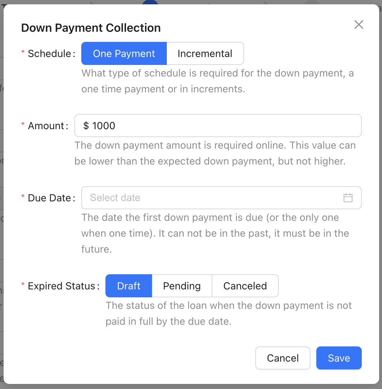
Task: Click the help text about due date
Action: [215, 233]
